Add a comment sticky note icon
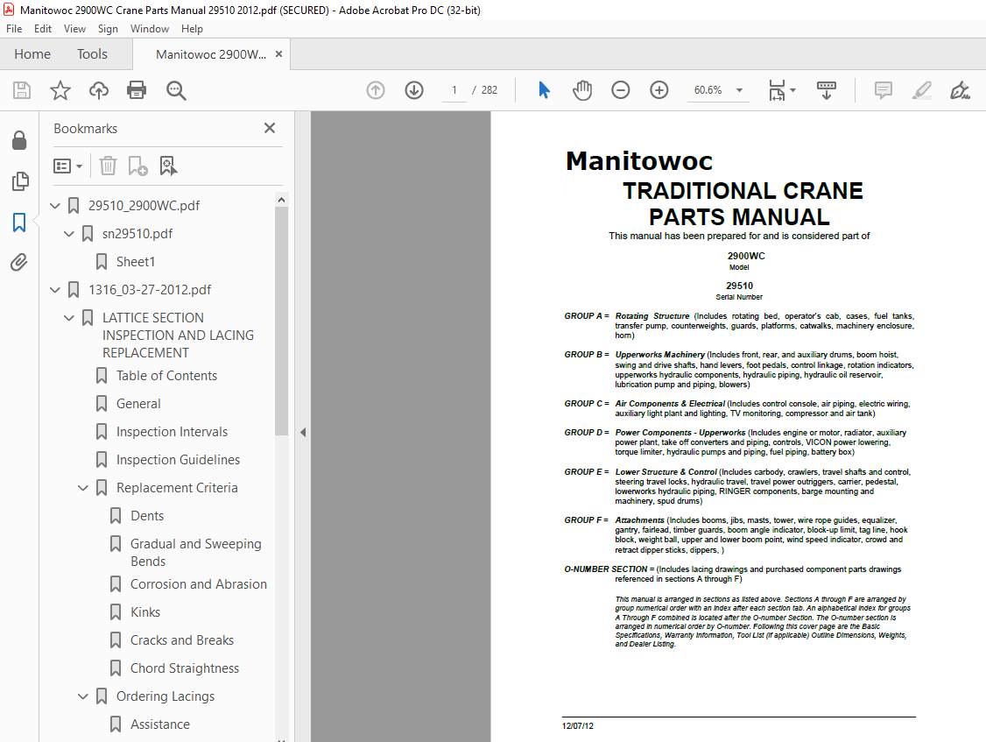This screenshot has height=742, width=986. (884, 90)
